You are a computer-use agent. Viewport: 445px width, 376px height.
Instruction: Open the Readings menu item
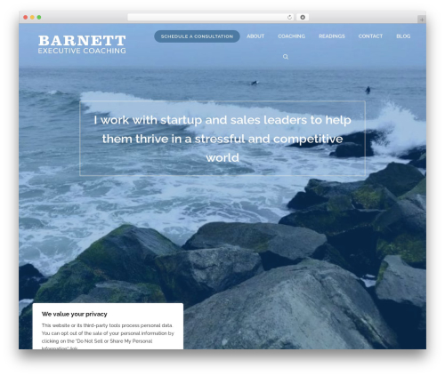[x=332, y=36]
